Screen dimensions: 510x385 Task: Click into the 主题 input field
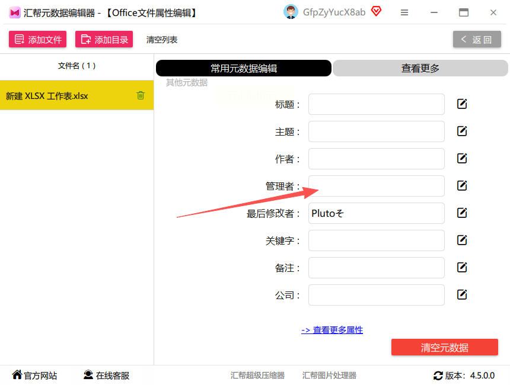pyautogui.click(x=377, y=131)
